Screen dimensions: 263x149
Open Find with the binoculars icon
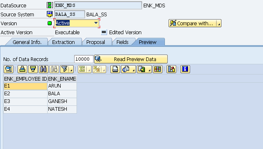point(44,69)
